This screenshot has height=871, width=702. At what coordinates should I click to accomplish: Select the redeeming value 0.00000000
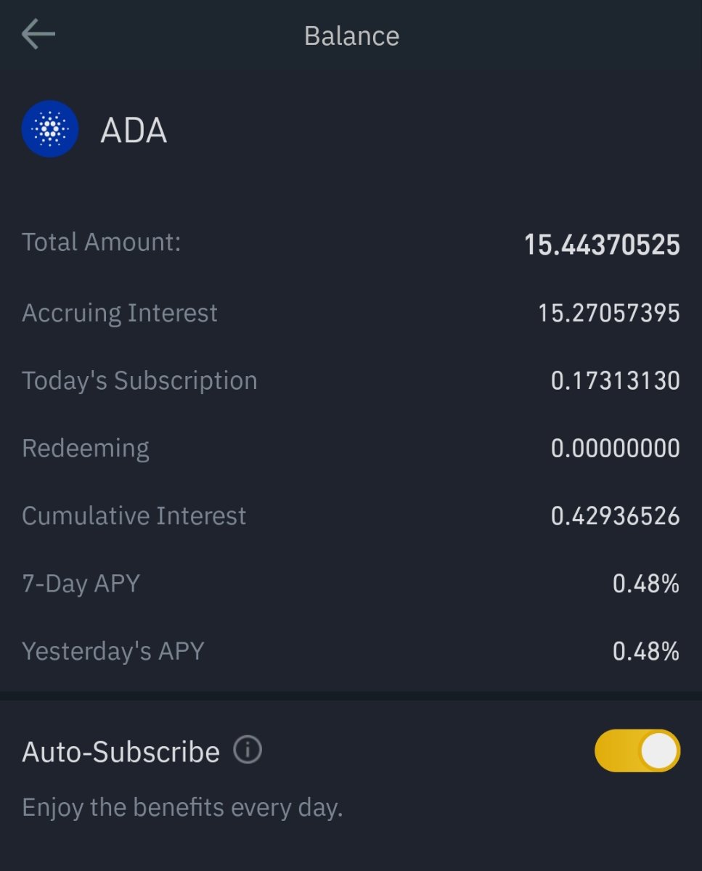[x=615, y=448]
